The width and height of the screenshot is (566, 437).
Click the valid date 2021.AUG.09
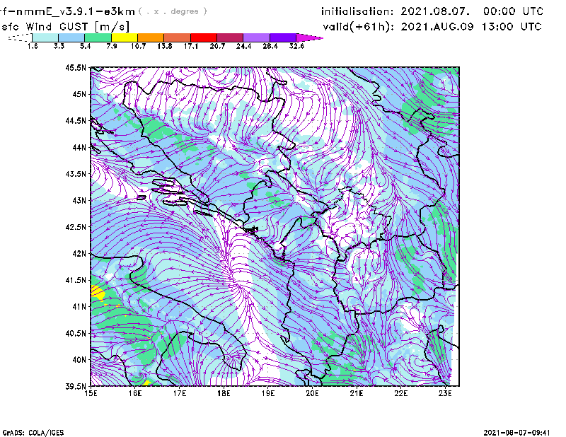pyautogui.click(x=437, y=27)
